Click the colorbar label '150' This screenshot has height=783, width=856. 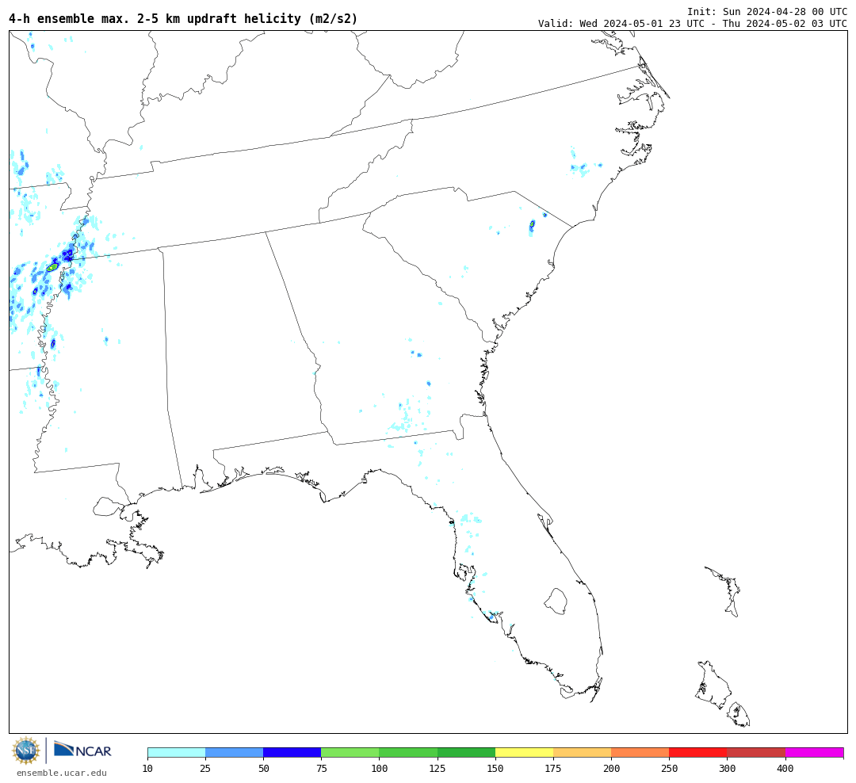(x=495, y=769)
